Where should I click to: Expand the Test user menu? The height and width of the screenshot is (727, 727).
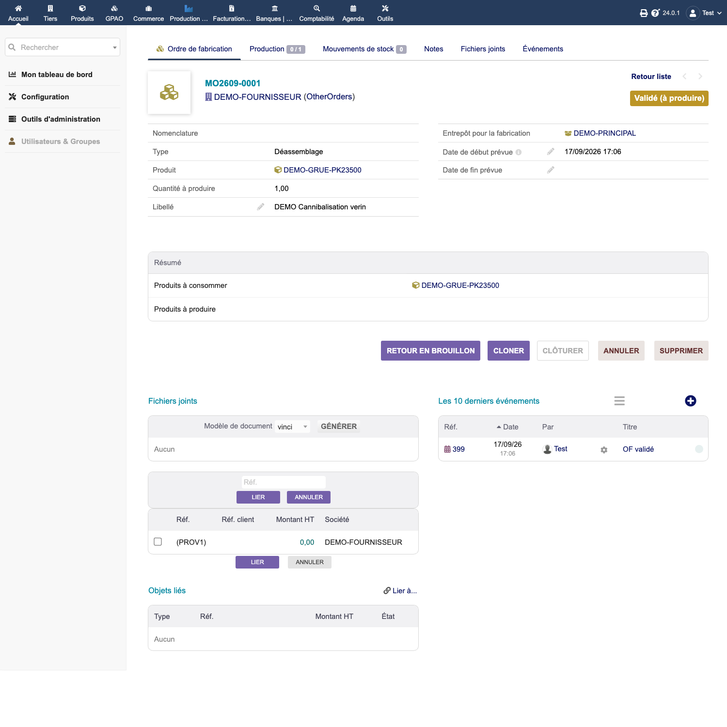[704, 13]
